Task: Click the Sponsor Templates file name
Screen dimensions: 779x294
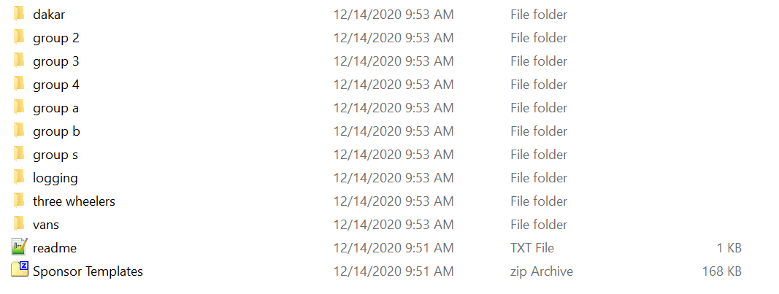Action: pos(88,271)
